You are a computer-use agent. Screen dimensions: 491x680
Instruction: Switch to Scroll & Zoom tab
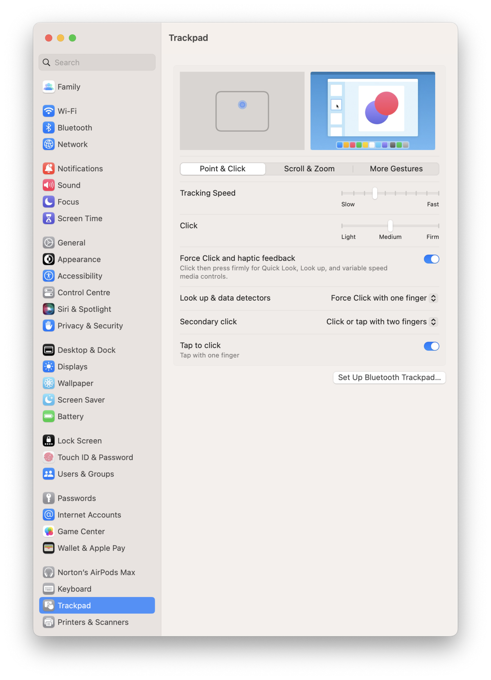(x=309, y=169)
